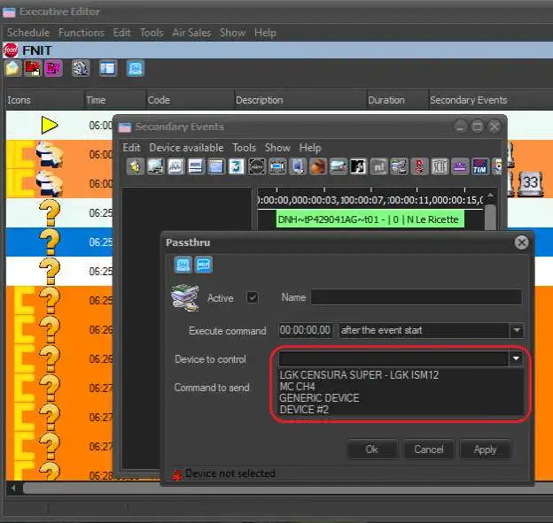
Task: Open Device available menu in Secondary Events
Action: pyautogui.click(x=186, y=148)
